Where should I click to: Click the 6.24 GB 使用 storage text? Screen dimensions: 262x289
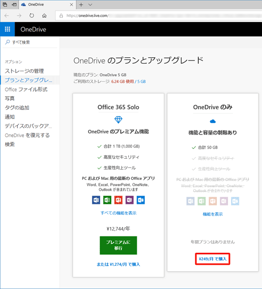[x=123, y=81]
